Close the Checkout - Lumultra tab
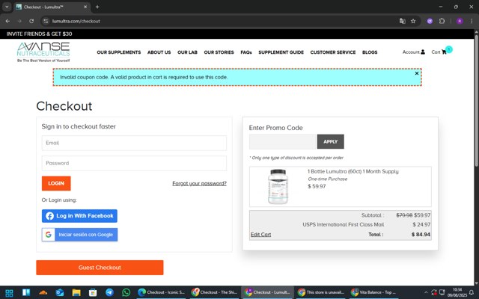The width and height of the screenshot is (479, 299). tap(85, 7)
